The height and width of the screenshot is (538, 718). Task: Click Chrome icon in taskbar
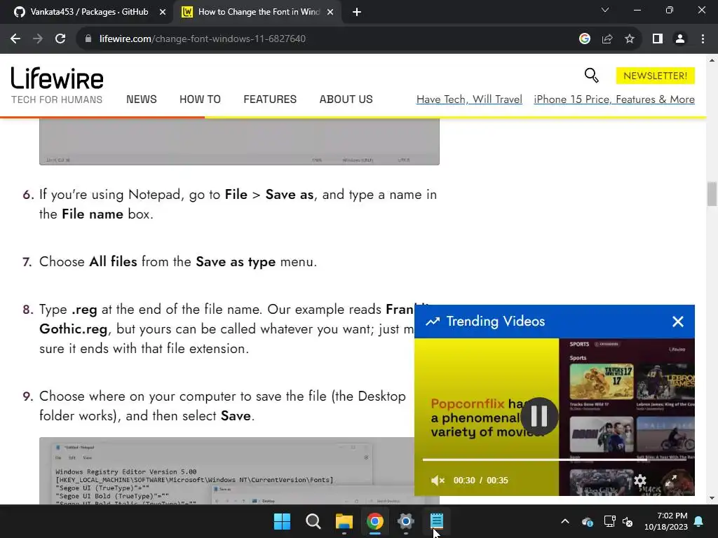click(x=374, y=521)
